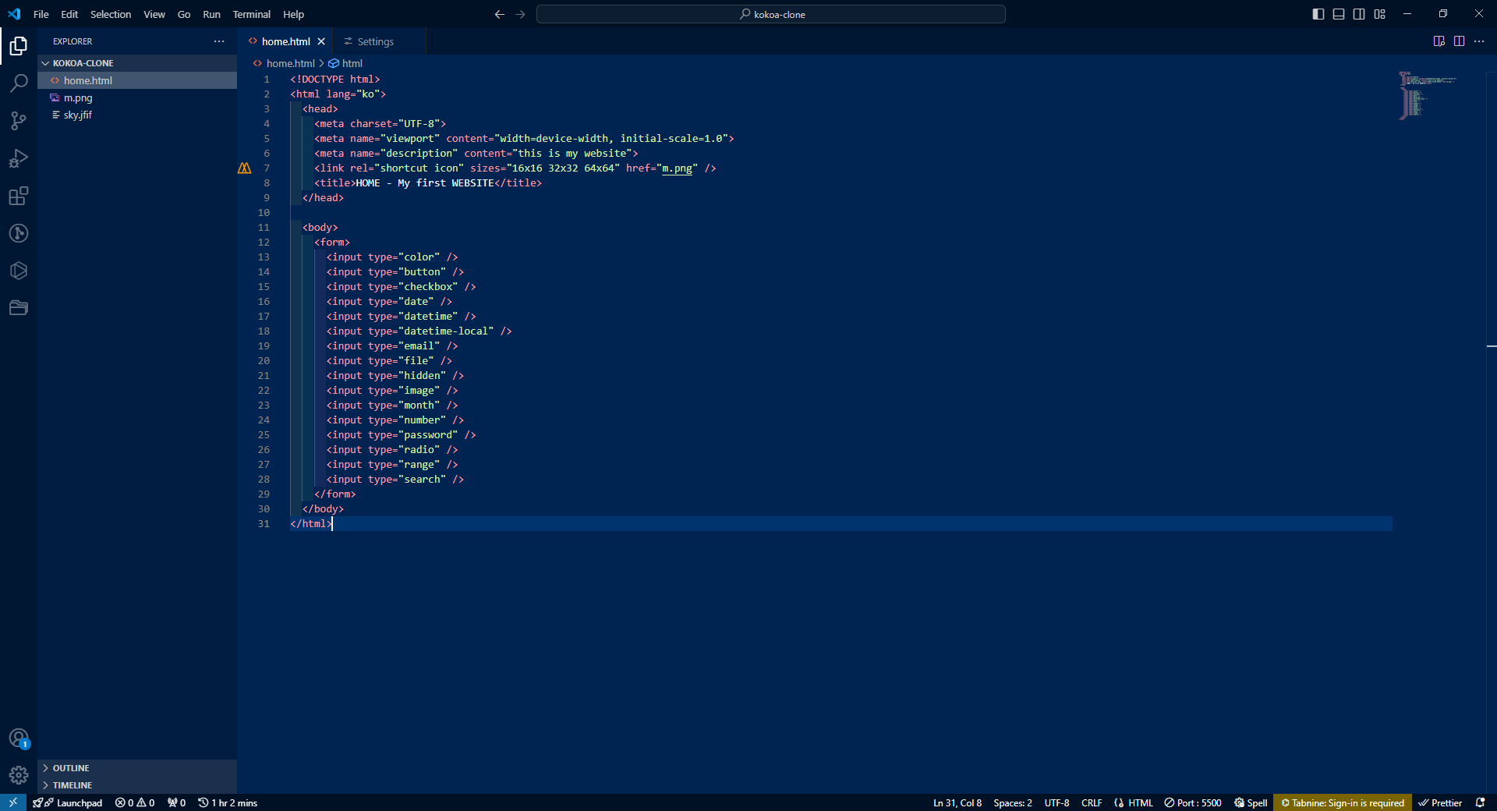Viewport: 1497px width, 811px height.
Task: Open split editor right icon
Action: pos(1459,41)
